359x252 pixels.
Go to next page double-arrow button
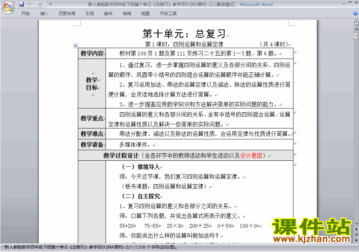356,240
